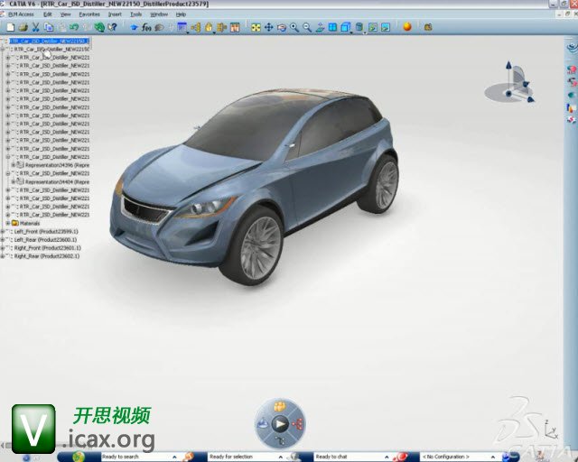Expand the Left_Front product node
The height and width of the screenshot is (462, 578).
click(3, 231)
